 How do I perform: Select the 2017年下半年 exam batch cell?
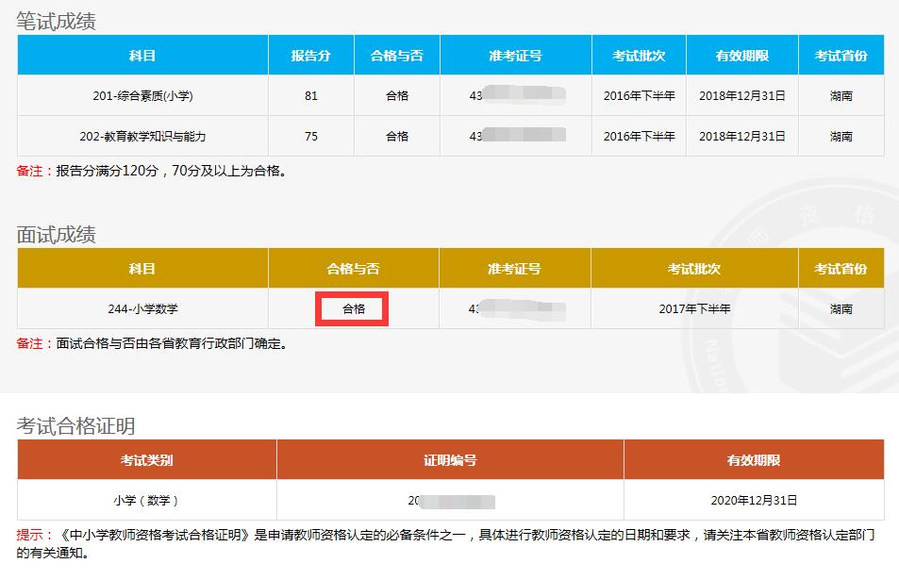(x=693, y=308)
